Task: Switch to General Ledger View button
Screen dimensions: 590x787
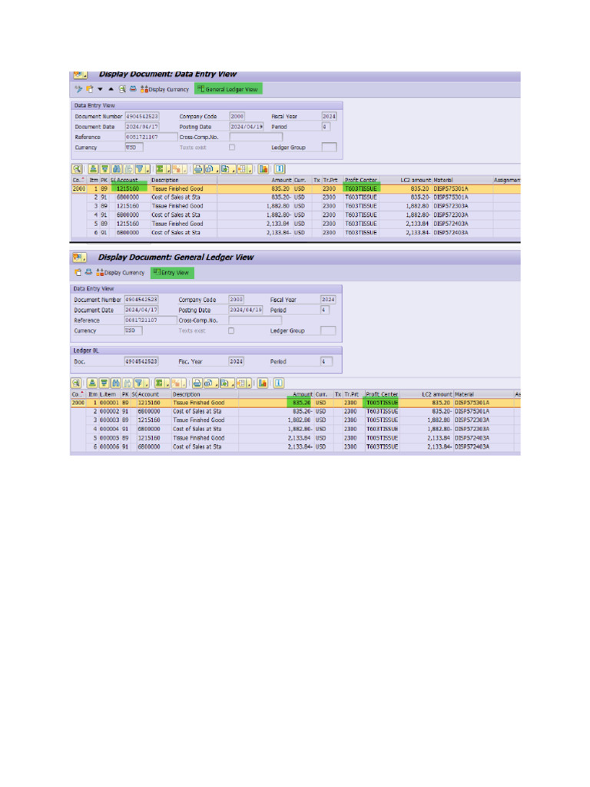Action: (228, 89)
